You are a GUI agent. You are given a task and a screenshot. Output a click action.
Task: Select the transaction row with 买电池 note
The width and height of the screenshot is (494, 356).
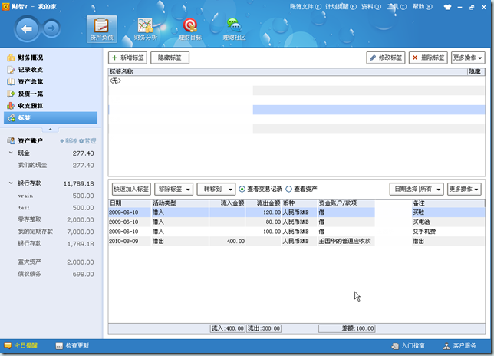pyautogui.click(x=296, y=222)
